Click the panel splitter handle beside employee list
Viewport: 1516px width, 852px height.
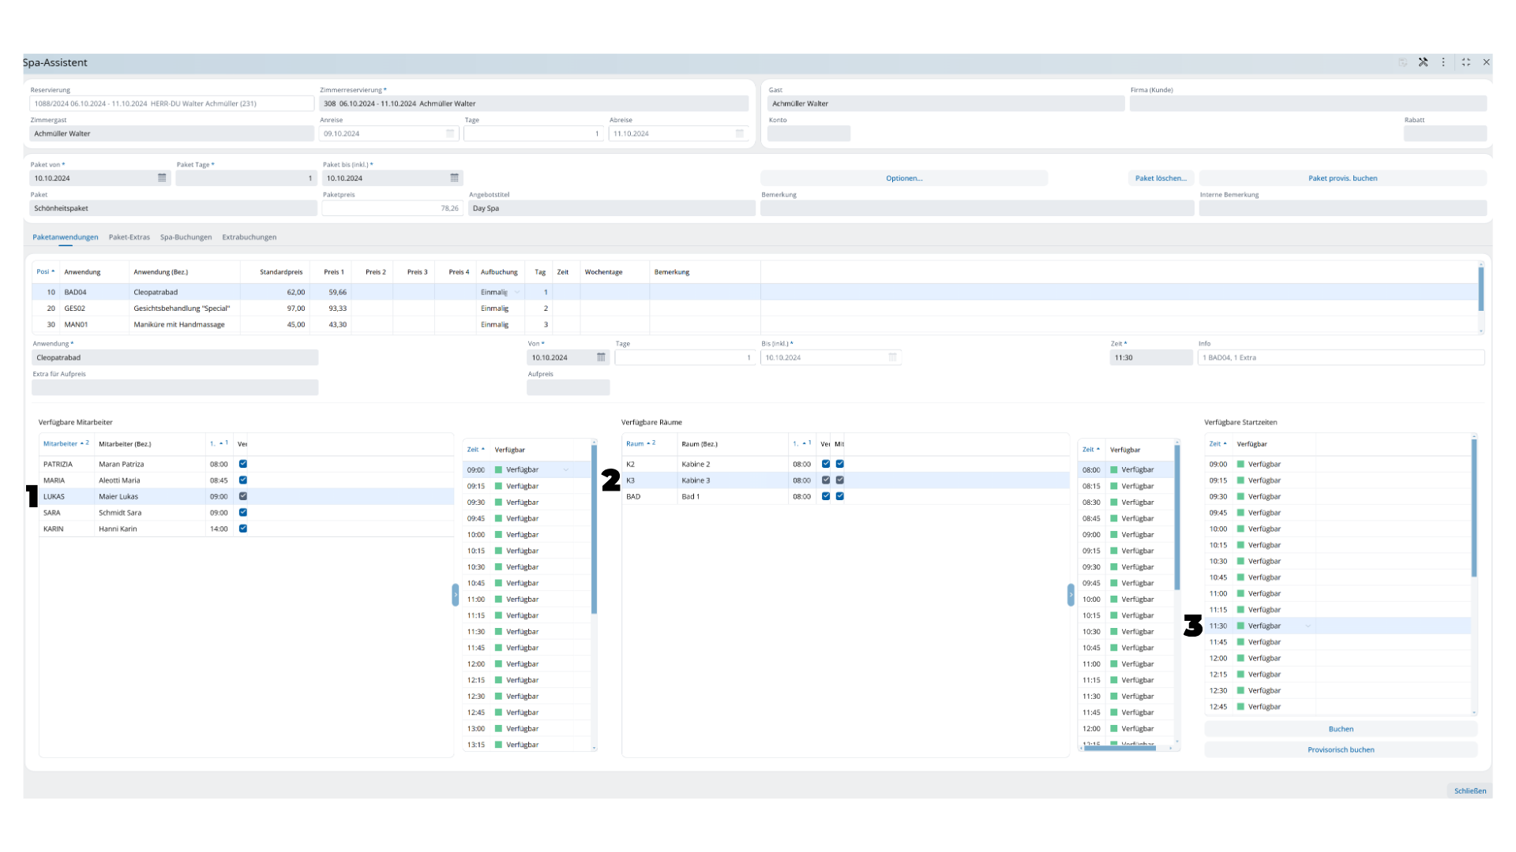(x=456, y=595)
